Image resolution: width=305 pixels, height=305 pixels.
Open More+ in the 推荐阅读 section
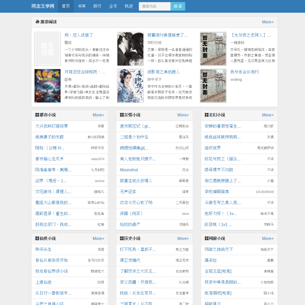pos(268,22)
